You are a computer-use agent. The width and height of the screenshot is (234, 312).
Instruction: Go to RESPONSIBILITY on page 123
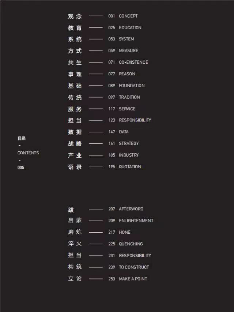click(135, 120)
